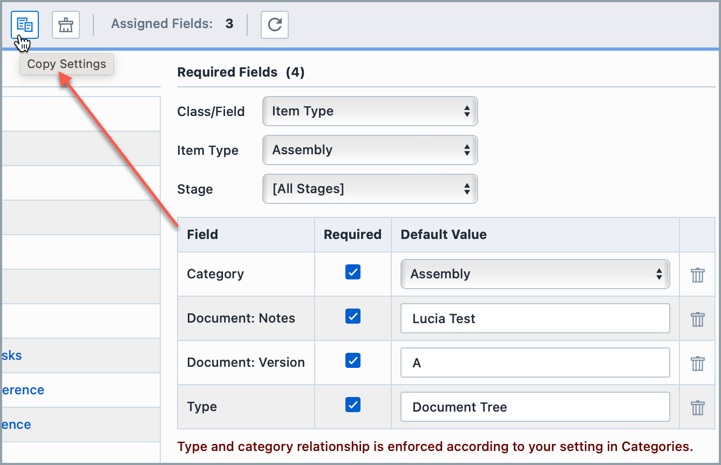The width and height of the screenshot is (721, 465).
Task: Disable Required on the Document: Version row
Action: (x=352, y=360)
